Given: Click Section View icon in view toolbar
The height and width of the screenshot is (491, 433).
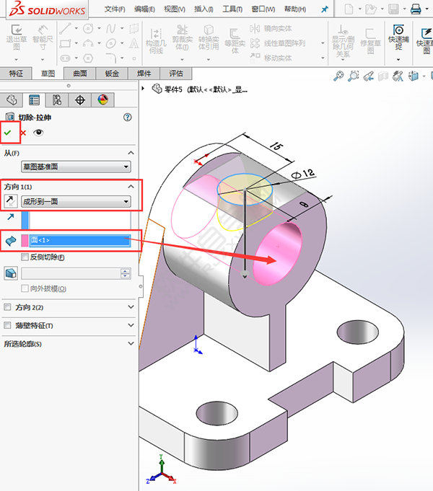Looking at the screenshot, I should [x=383, y=76].
